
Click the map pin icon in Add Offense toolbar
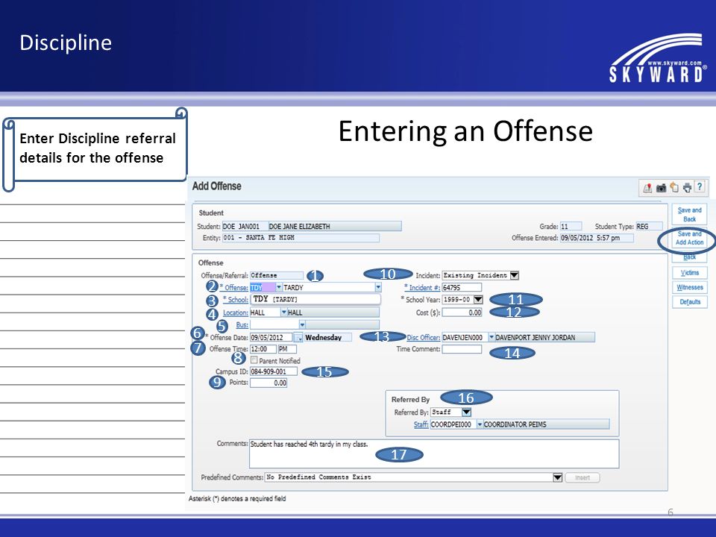point(647,188)
